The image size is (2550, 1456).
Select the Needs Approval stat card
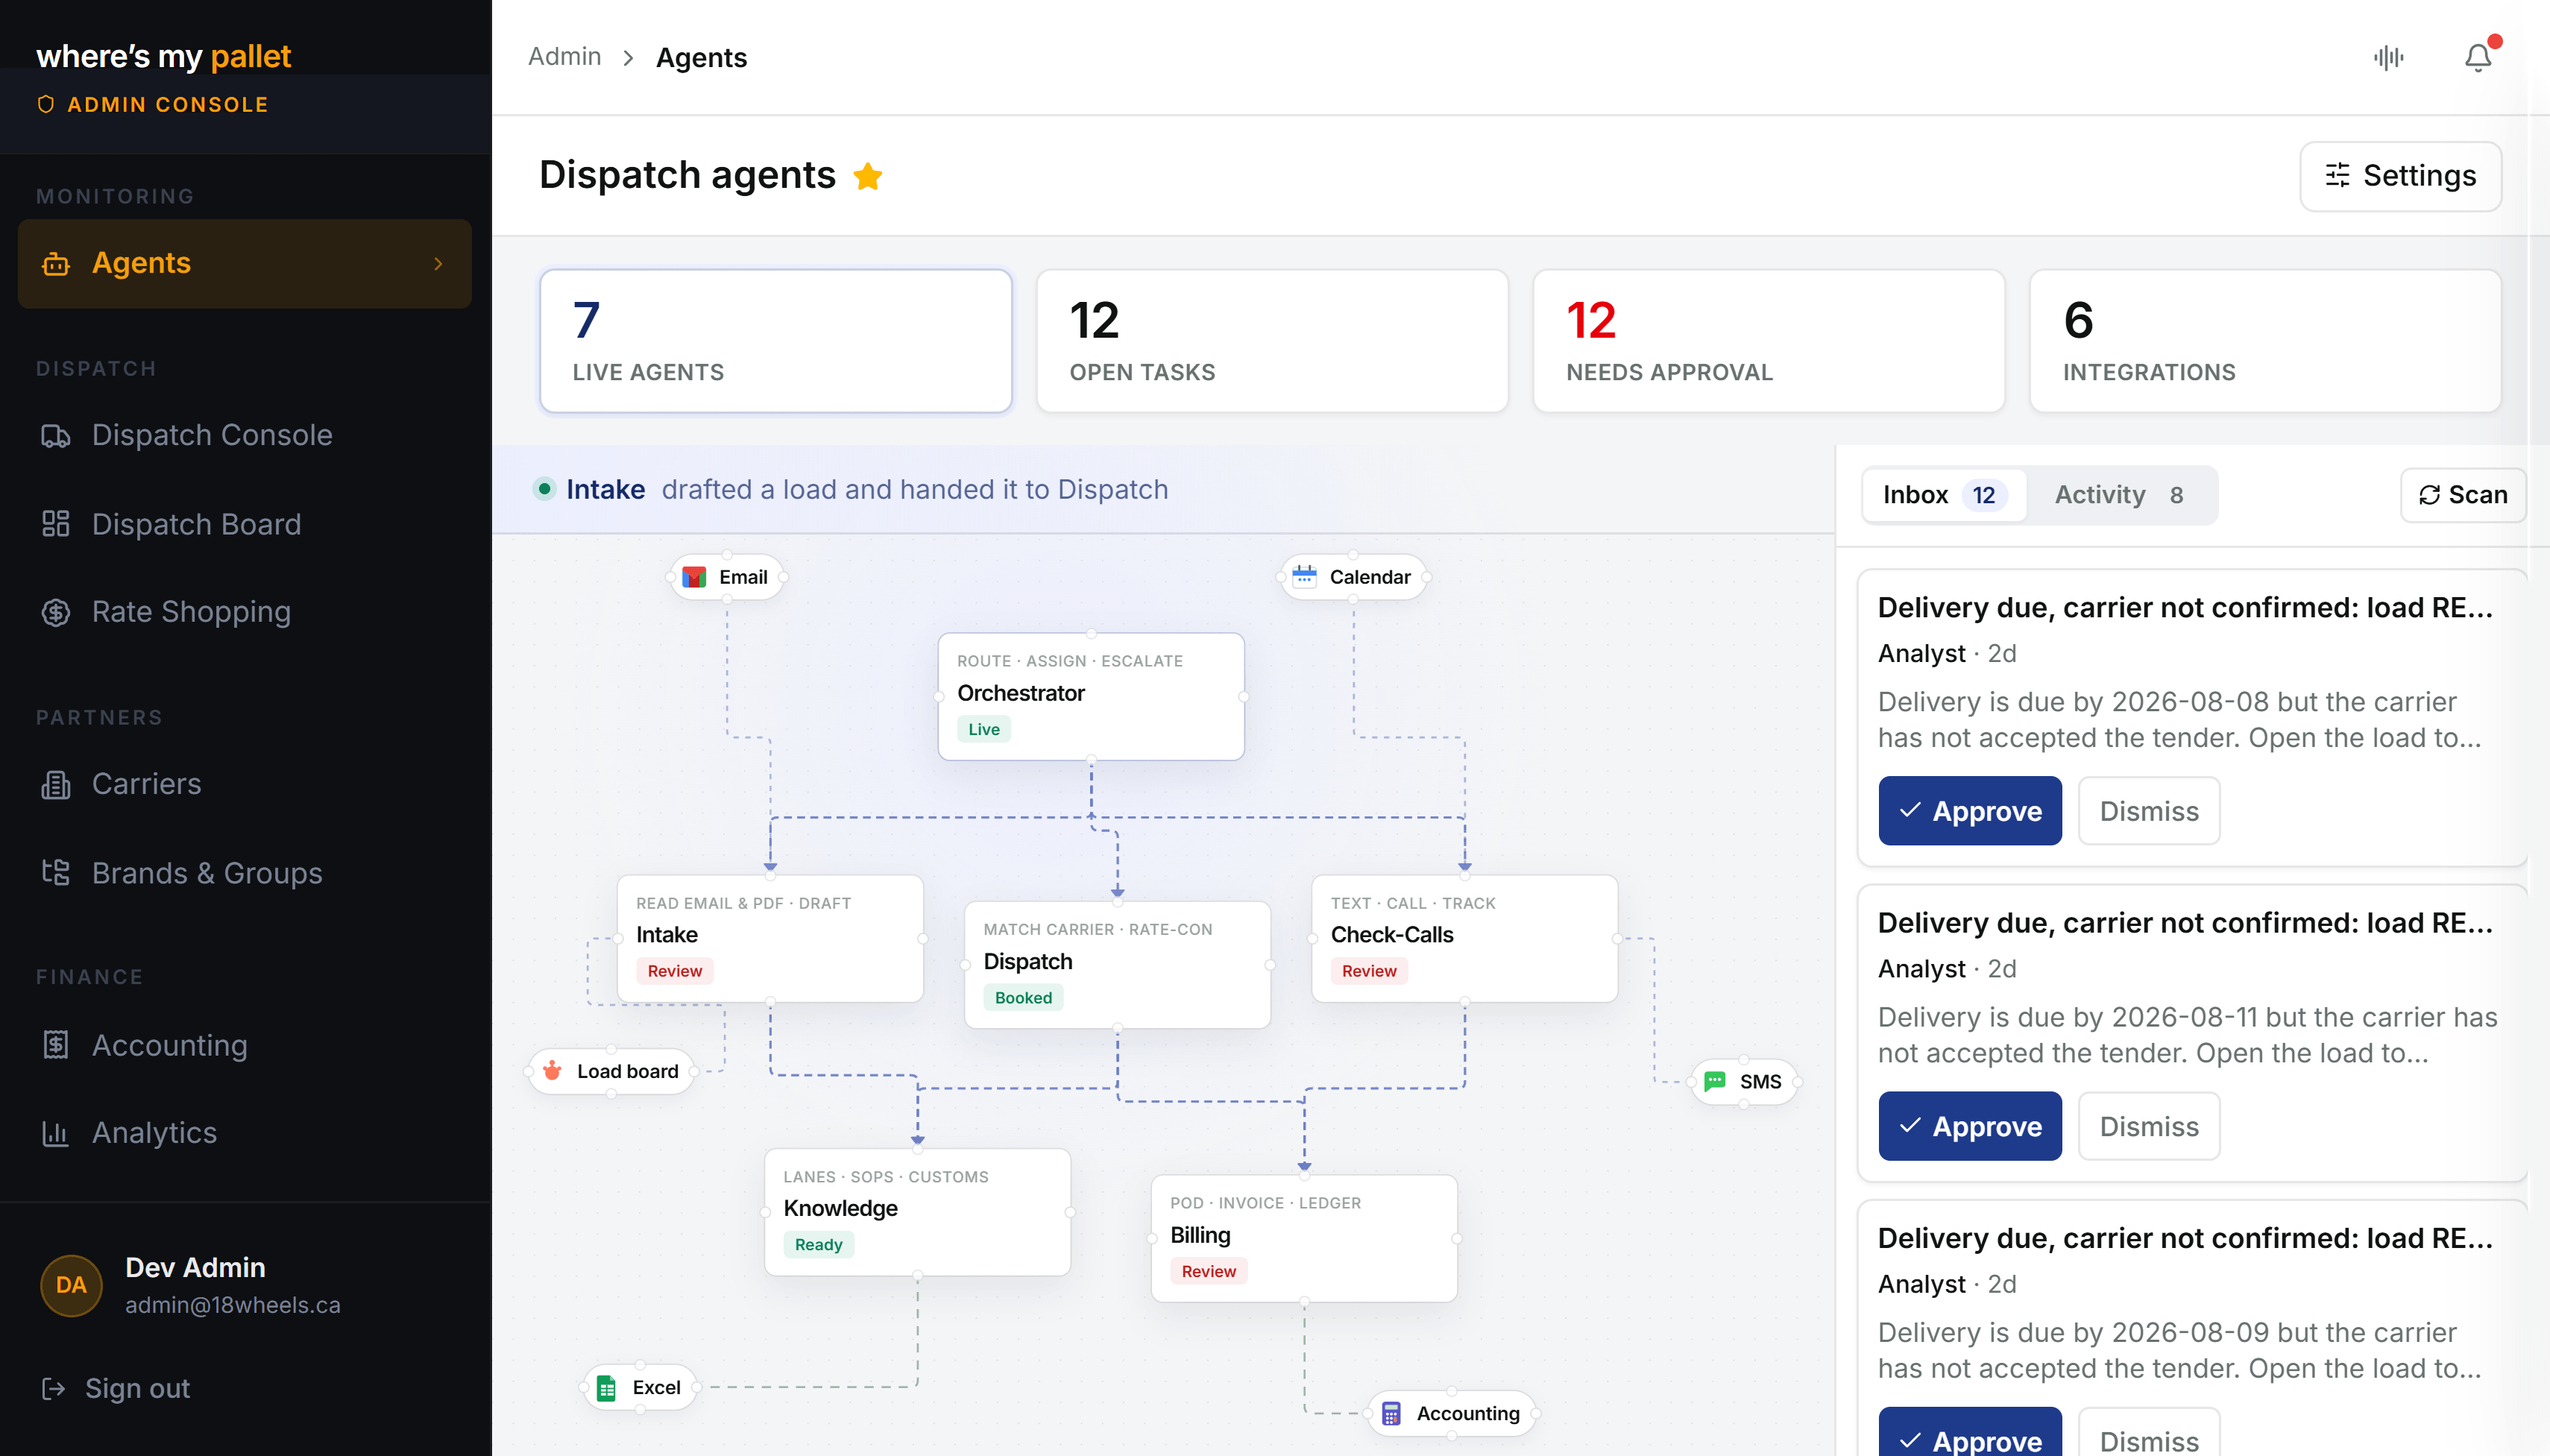pyautogui.click(x=1768, y=341)
